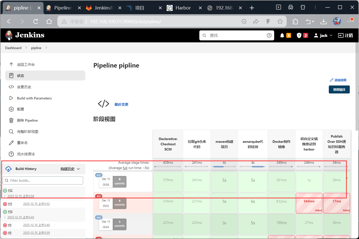The image size is (359, 239).
Task: Open the jack user menu
Action: pyautogui.click(x=323, y=35)
